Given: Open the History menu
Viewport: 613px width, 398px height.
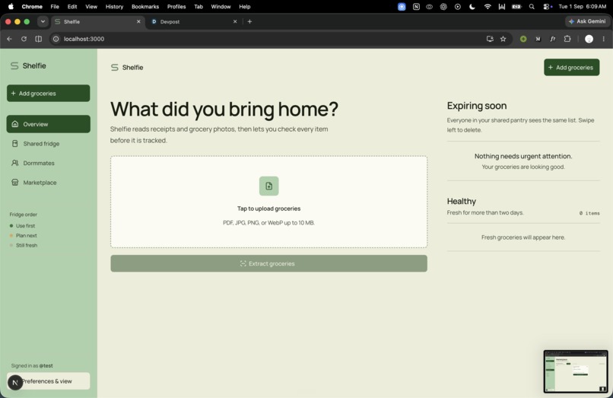Looking at the screenshot, I should pos(114,6).
